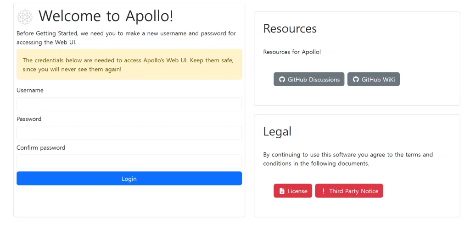The width and height of the screenshot is (470, 233).
Task: Click the GitHub icon beside WiKi
Action: 356,80
